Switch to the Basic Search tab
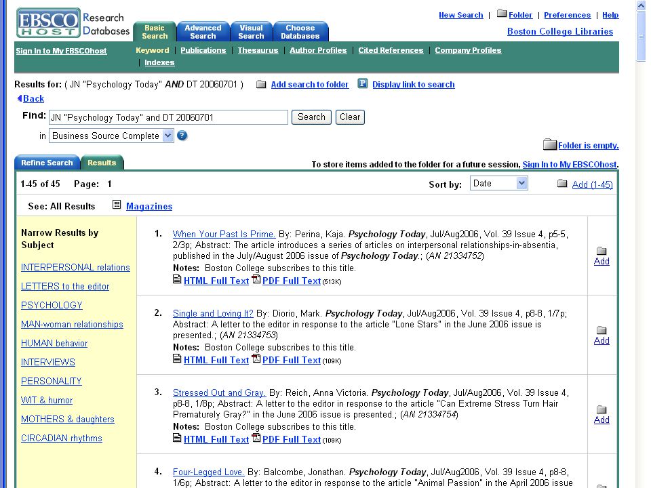 pos(155,32)
